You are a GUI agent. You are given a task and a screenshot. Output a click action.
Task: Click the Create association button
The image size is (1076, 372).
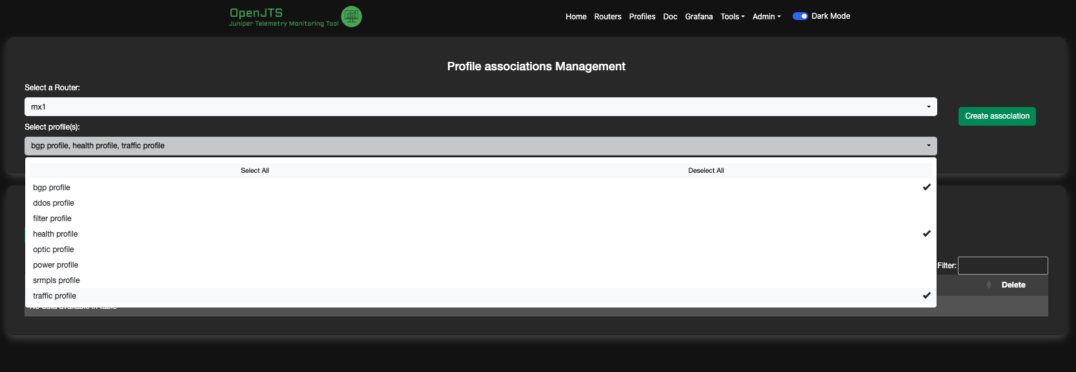pyautogui.click(x=997, y=116)
